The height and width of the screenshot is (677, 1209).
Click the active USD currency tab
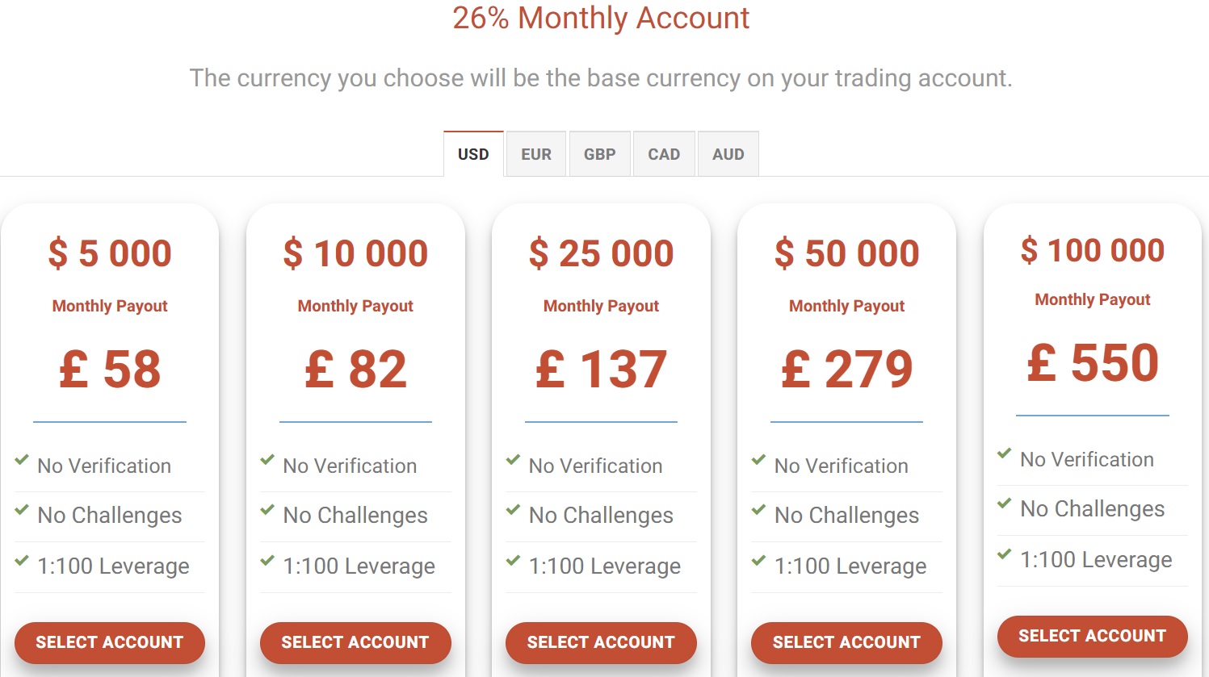click(473, 154)
